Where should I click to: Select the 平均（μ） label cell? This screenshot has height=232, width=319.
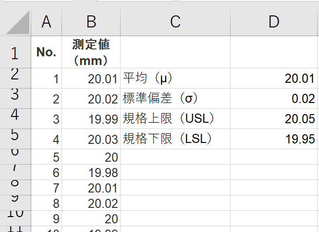175,78
